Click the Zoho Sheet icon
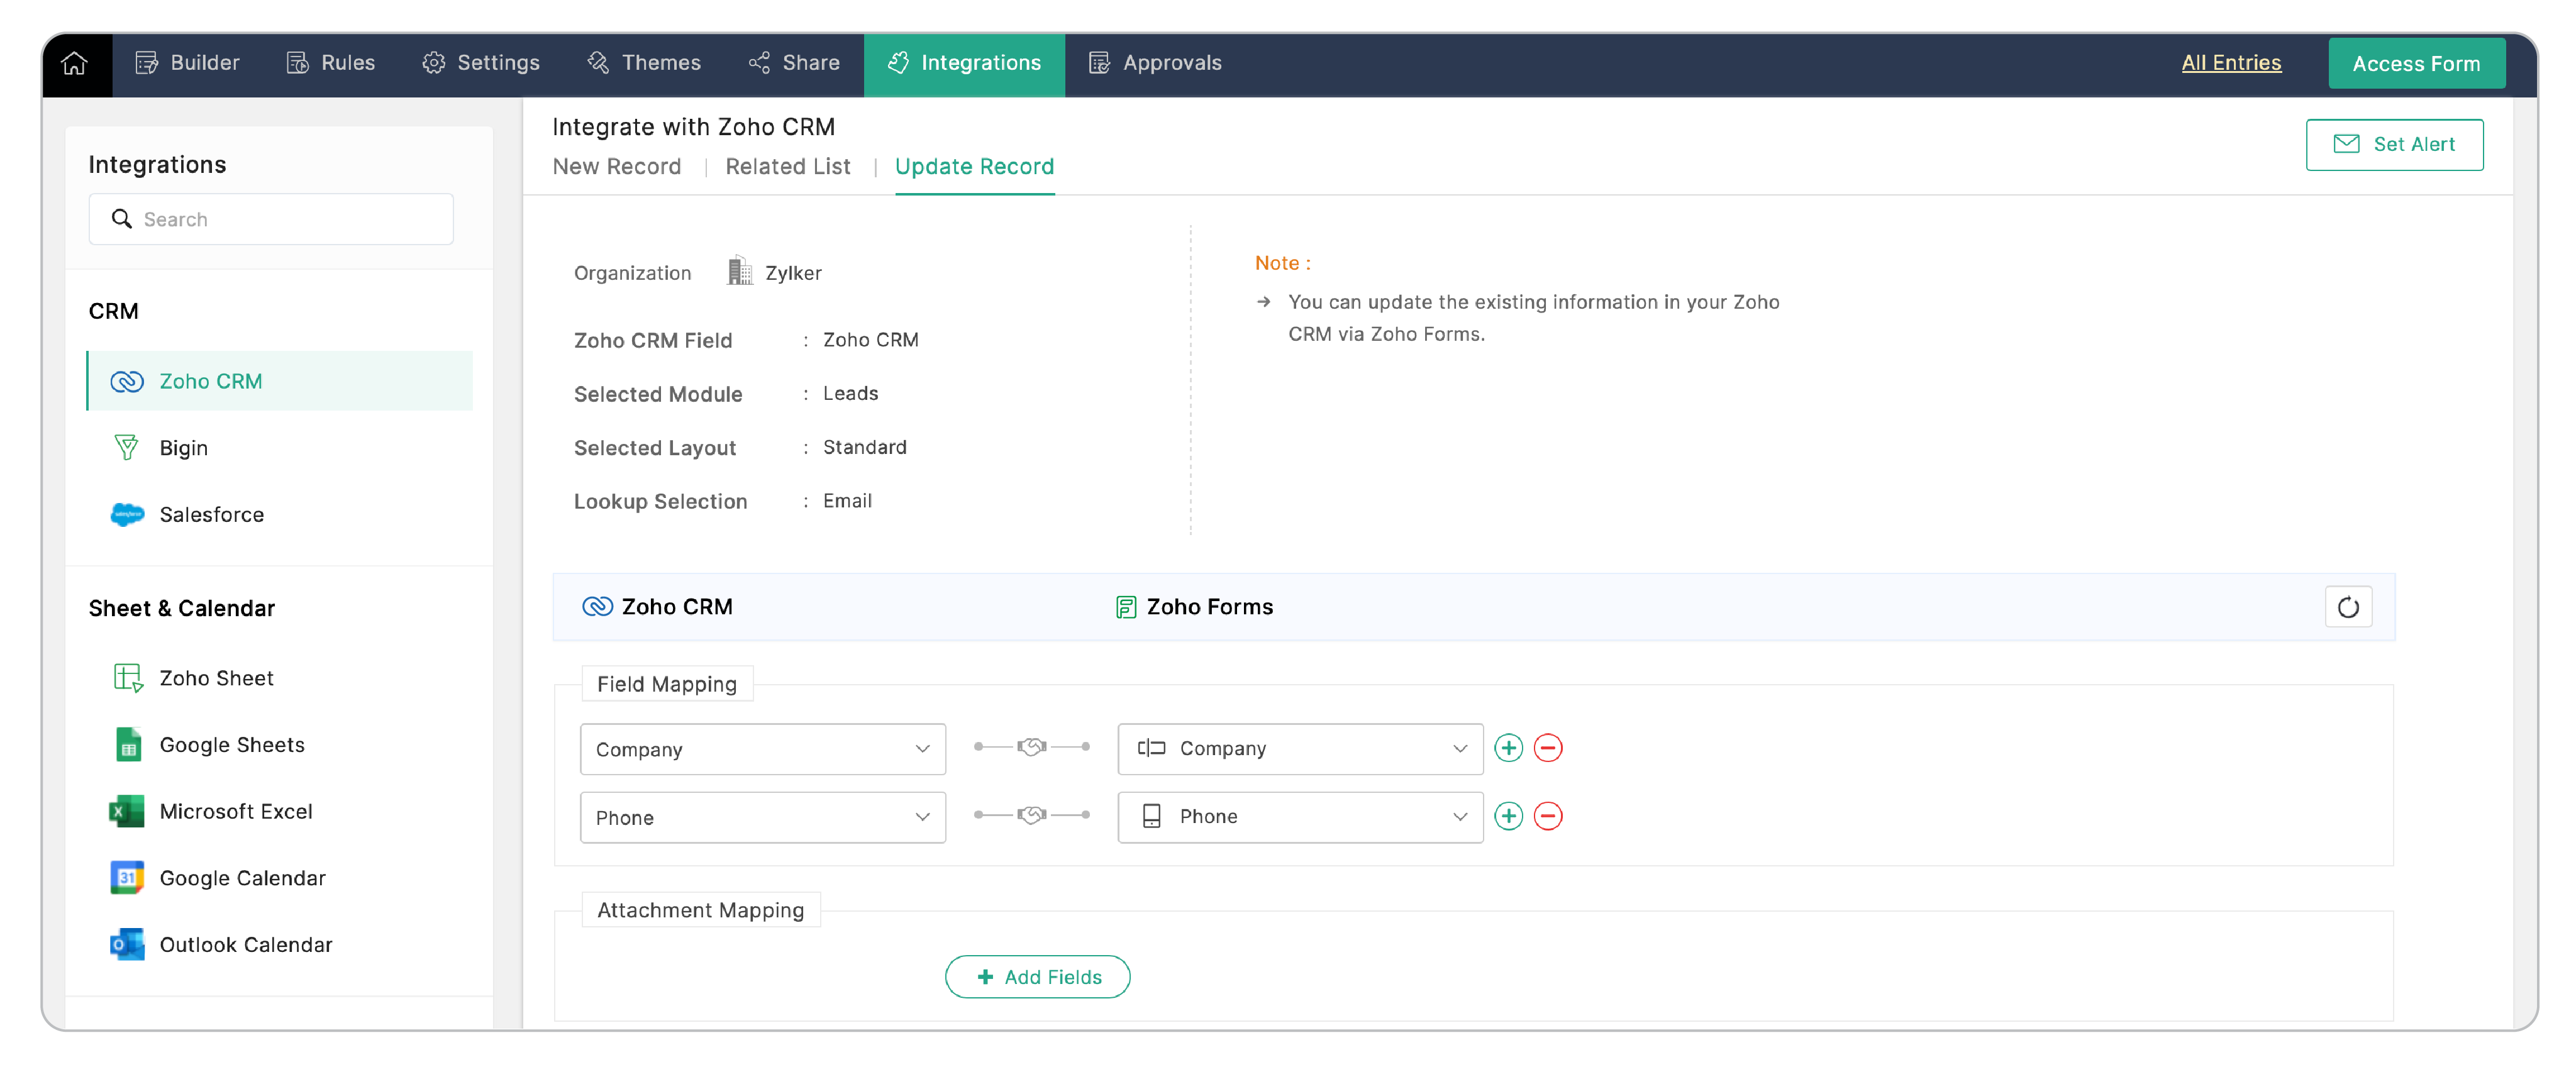The image size is (2576, 1067). (x=128, y=678)
